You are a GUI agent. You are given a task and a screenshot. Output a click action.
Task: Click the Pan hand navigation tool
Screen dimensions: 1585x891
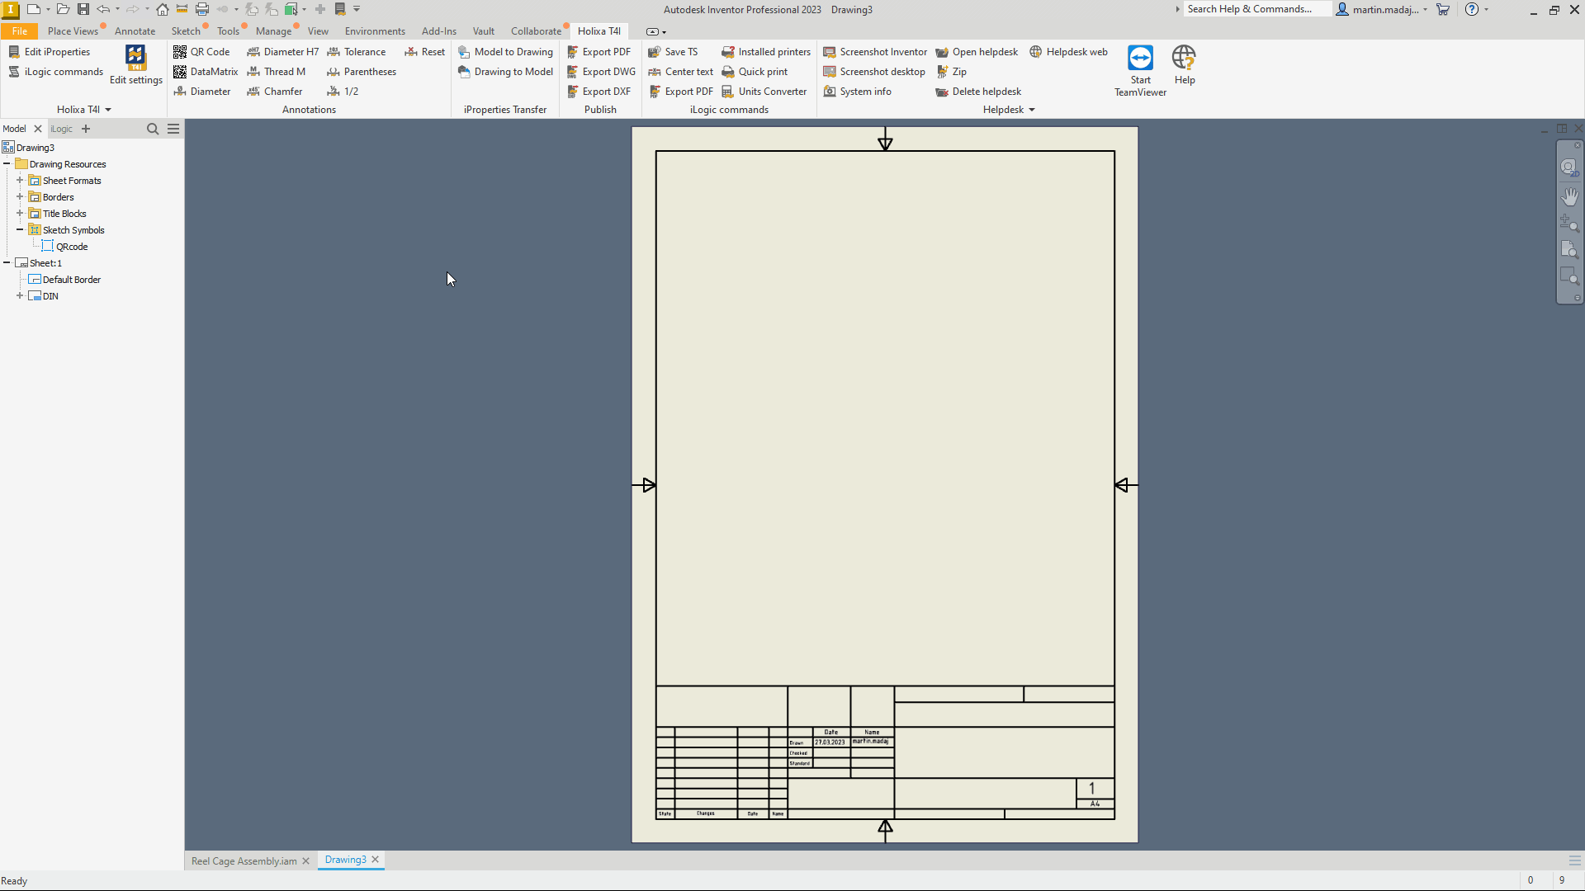(1569, 196)
